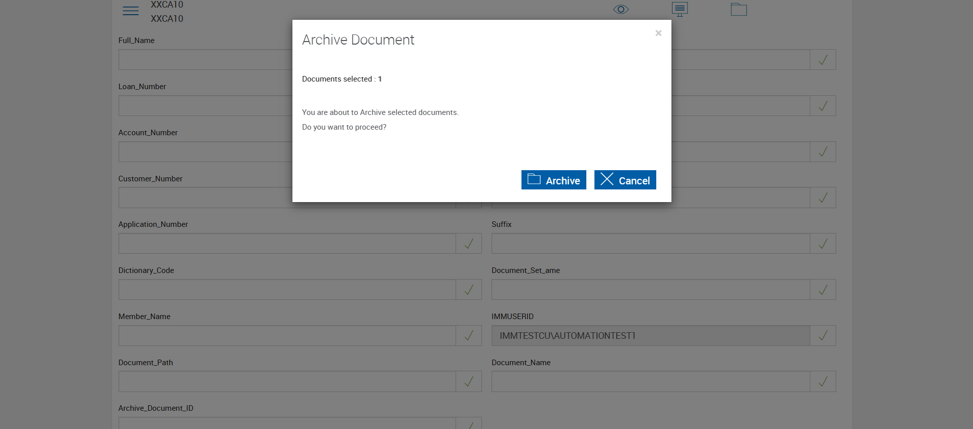
Task: Focus the Loan_Number input field
Action: 205,106
